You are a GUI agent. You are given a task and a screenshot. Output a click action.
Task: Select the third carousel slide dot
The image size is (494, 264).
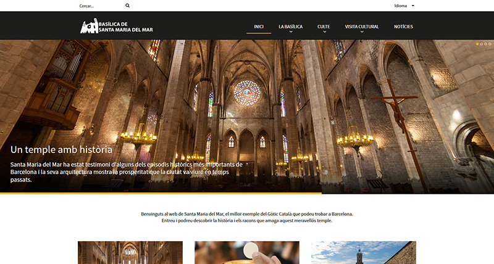485,44
